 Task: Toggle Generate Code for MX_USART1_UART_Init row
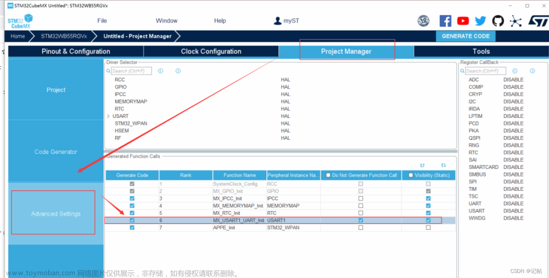tap(132, 220)
